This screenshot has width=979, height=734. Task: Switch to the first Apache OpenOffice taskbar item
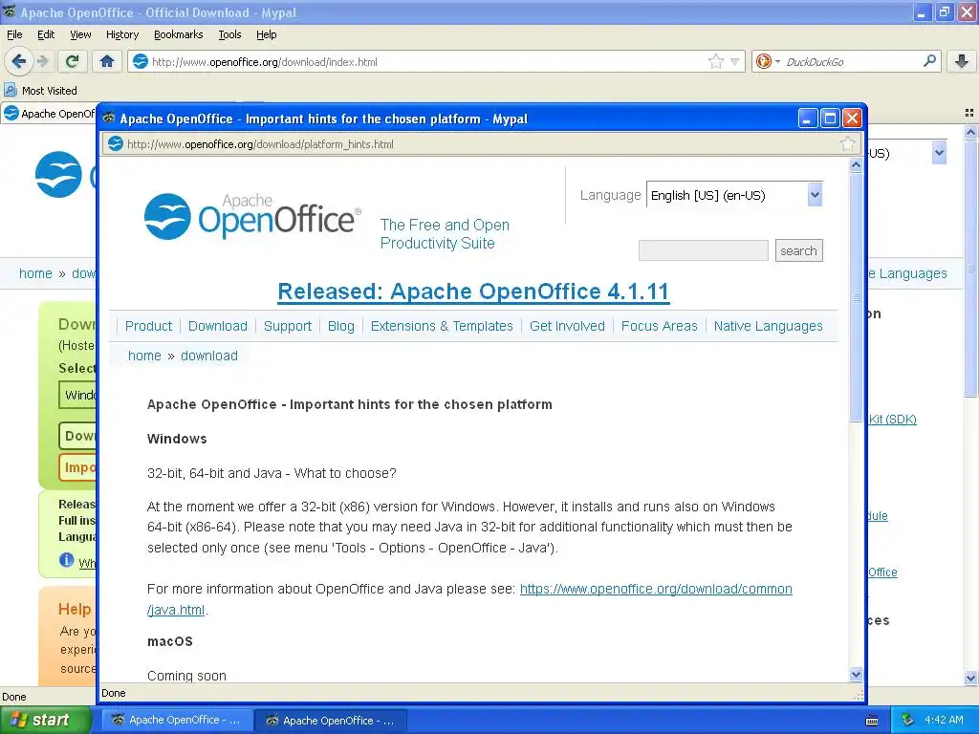pos(177,721)
